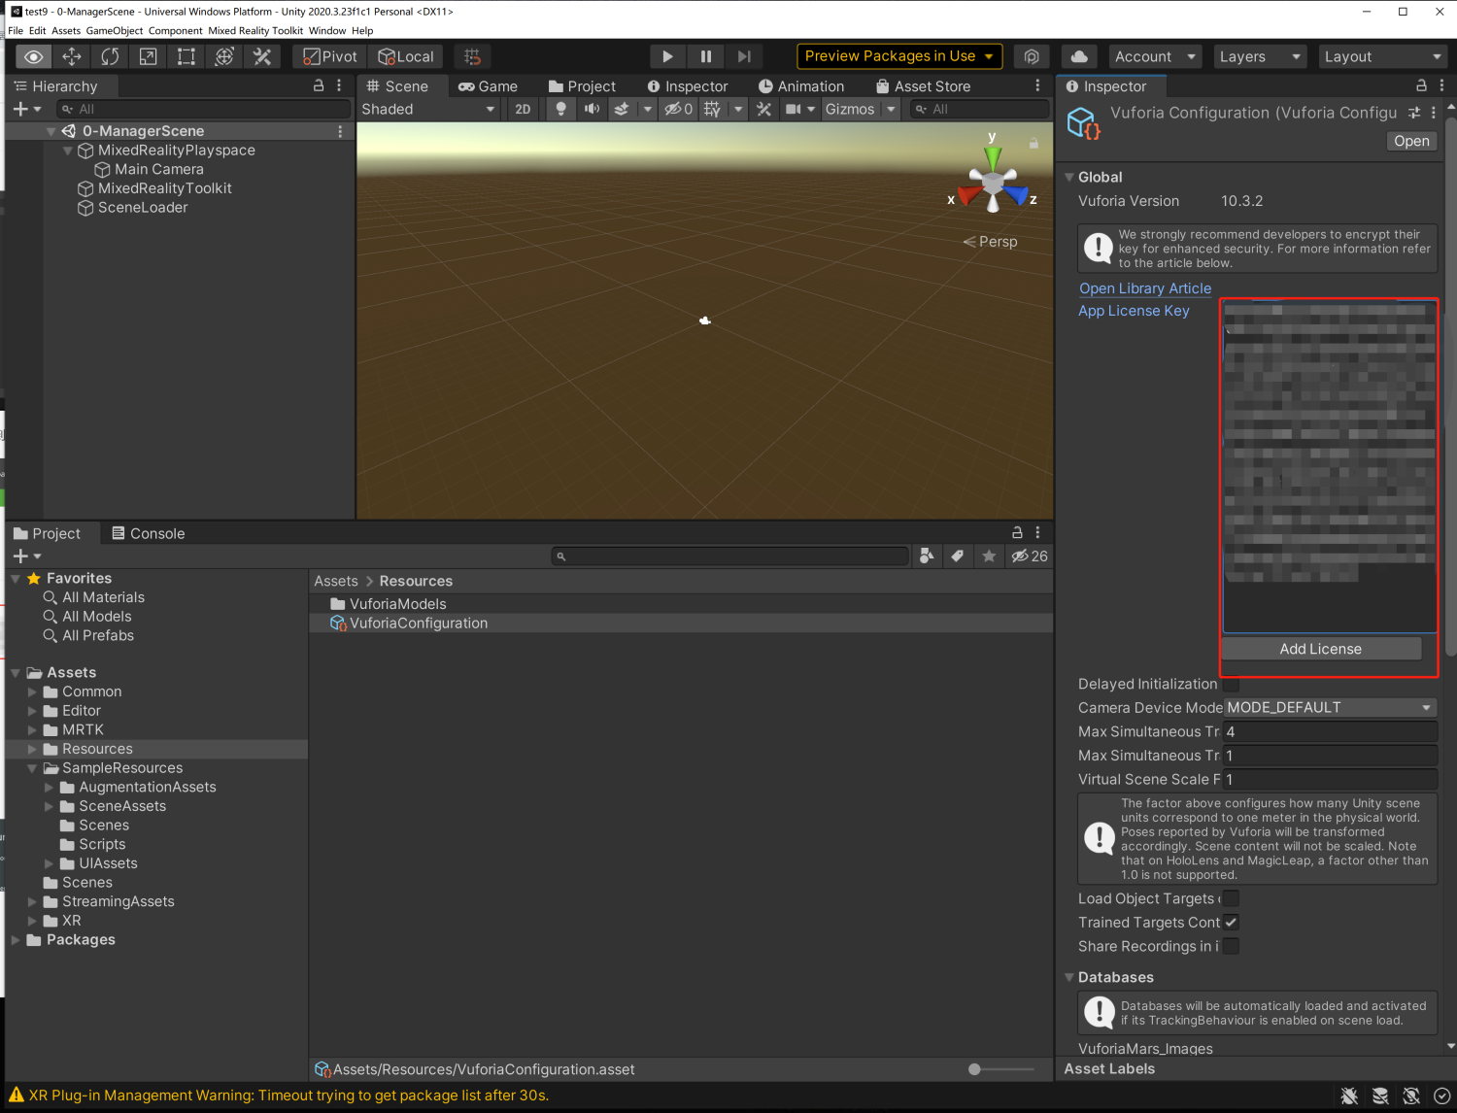This screenshot has width=1457, height=1113.
Task: Click the Play button
Action: click(667, 56)
